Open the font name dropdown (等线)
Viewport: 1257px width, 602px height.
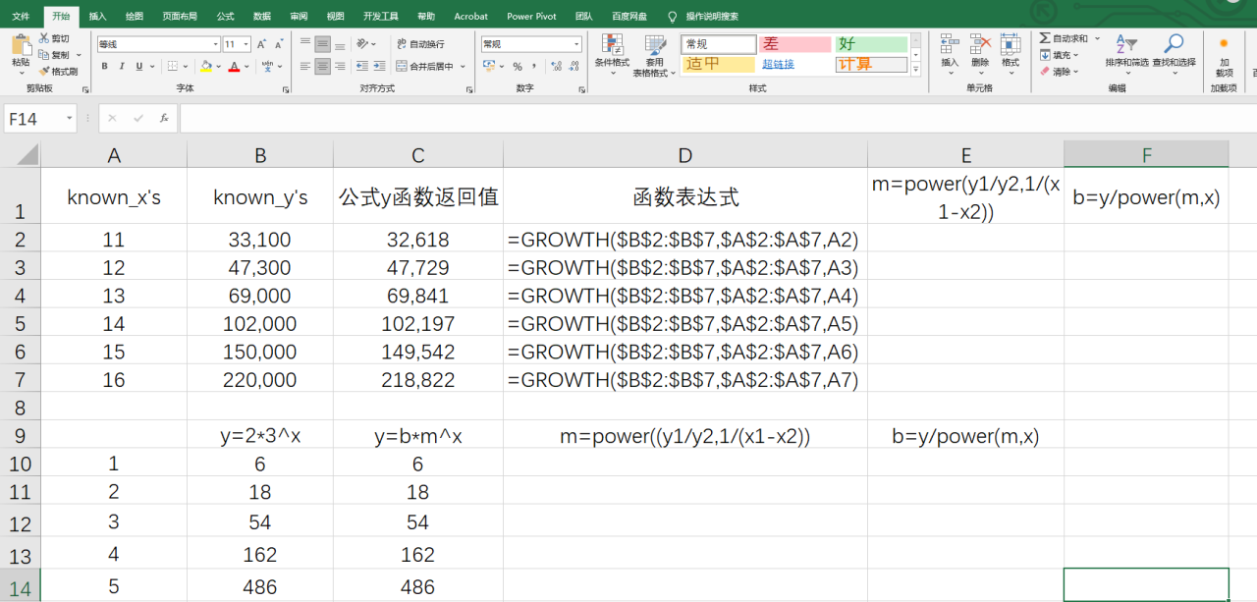[x=216, y=44]
